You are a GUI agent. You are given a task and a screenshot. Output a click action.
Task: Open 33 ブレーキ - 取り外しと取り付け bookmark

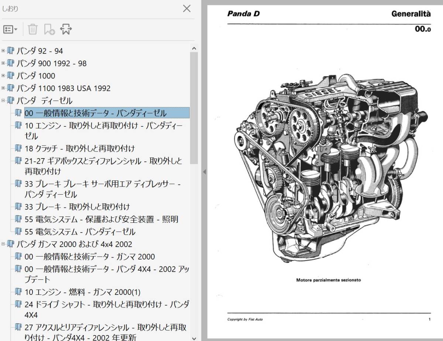77,207
